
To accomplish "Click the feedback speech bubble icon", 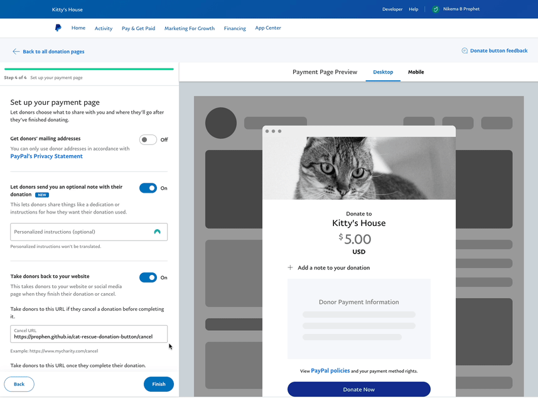I will pyautogui.click(x=465, y=51).
